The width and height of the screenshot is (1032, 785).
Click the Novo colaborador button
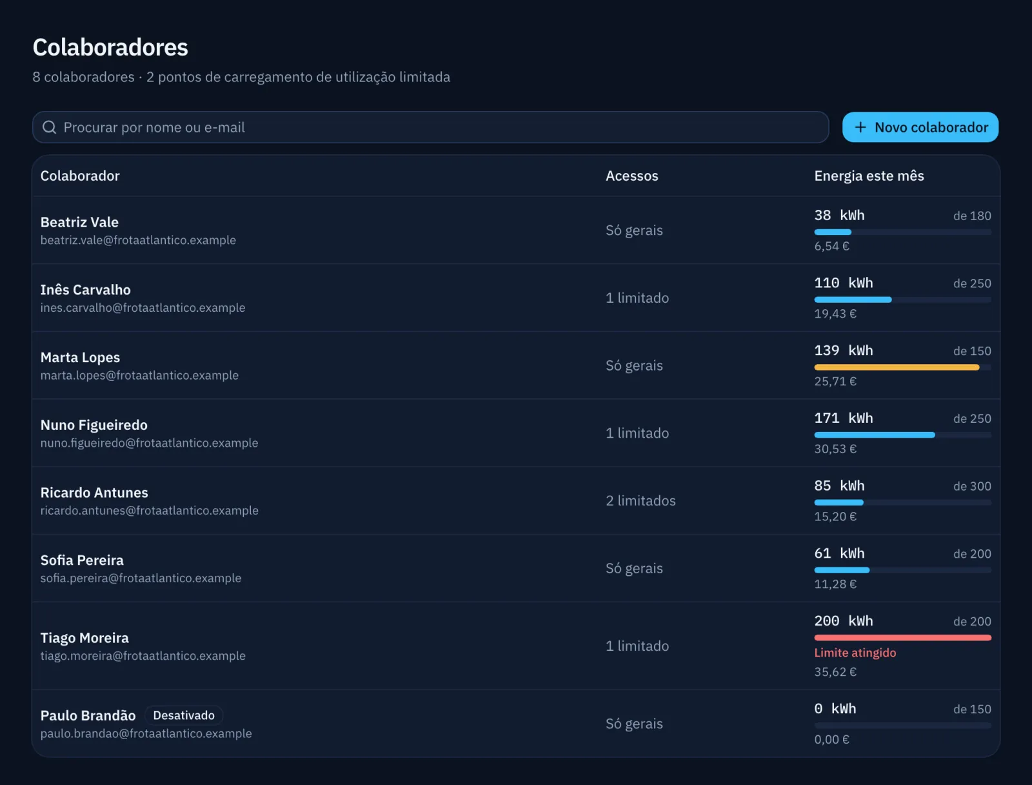[x=920, y=127]
